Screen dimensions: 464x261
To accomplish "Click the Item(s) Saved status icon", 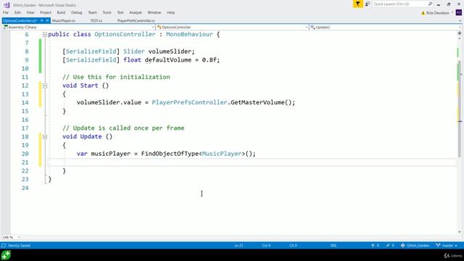I will click(4, 246).
